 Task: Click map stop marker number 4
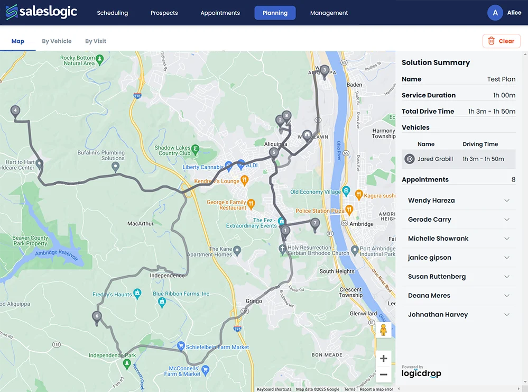tap(15, 111)
